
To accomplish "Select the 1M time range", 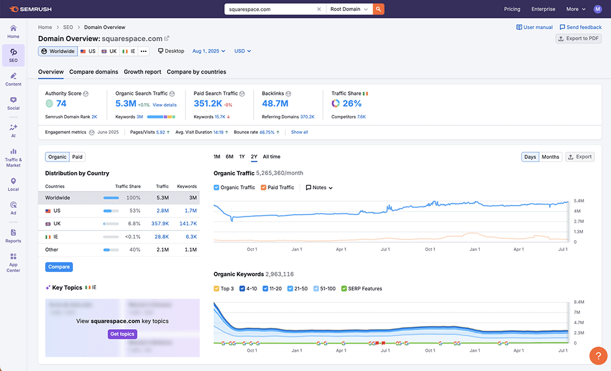I will tap(217, 157).
